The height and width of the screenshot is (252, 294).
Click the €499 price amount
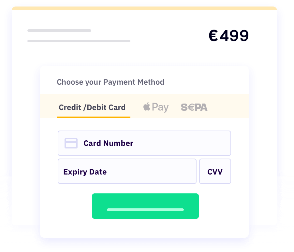[228, 36]
